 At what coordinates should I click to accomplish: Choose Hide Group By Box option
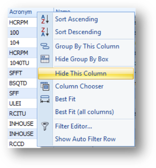(x=82, y=59)
